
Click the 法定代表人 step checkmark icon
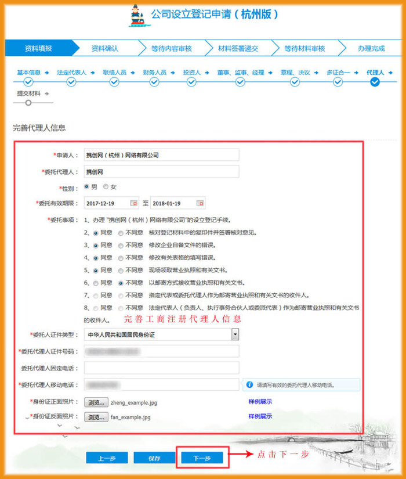[71, 82]
